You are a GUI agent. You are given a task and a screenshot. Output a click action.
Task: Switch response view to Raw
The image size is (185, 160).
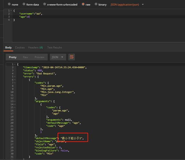tap(25, 57)
